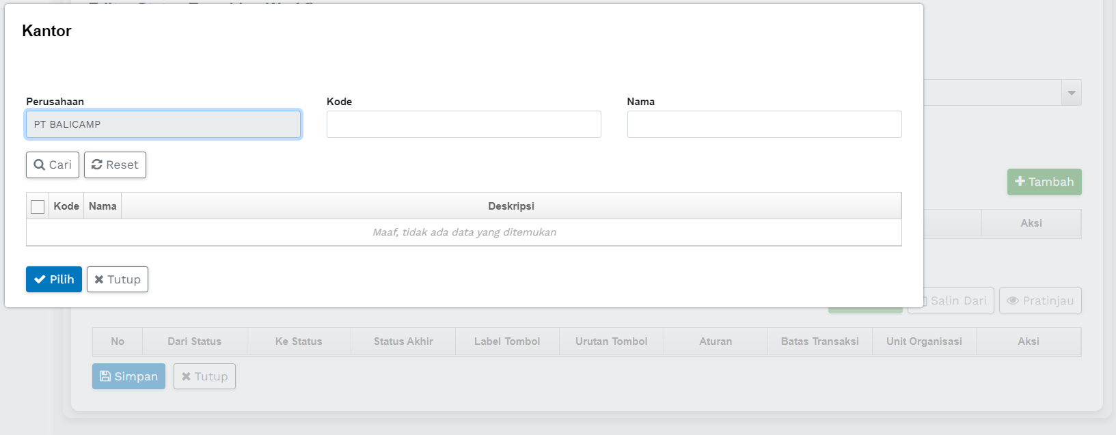Click the Pratinjau preview button
The height and width of the screenshot is (435, 1116).
(x=1039, y=300)
